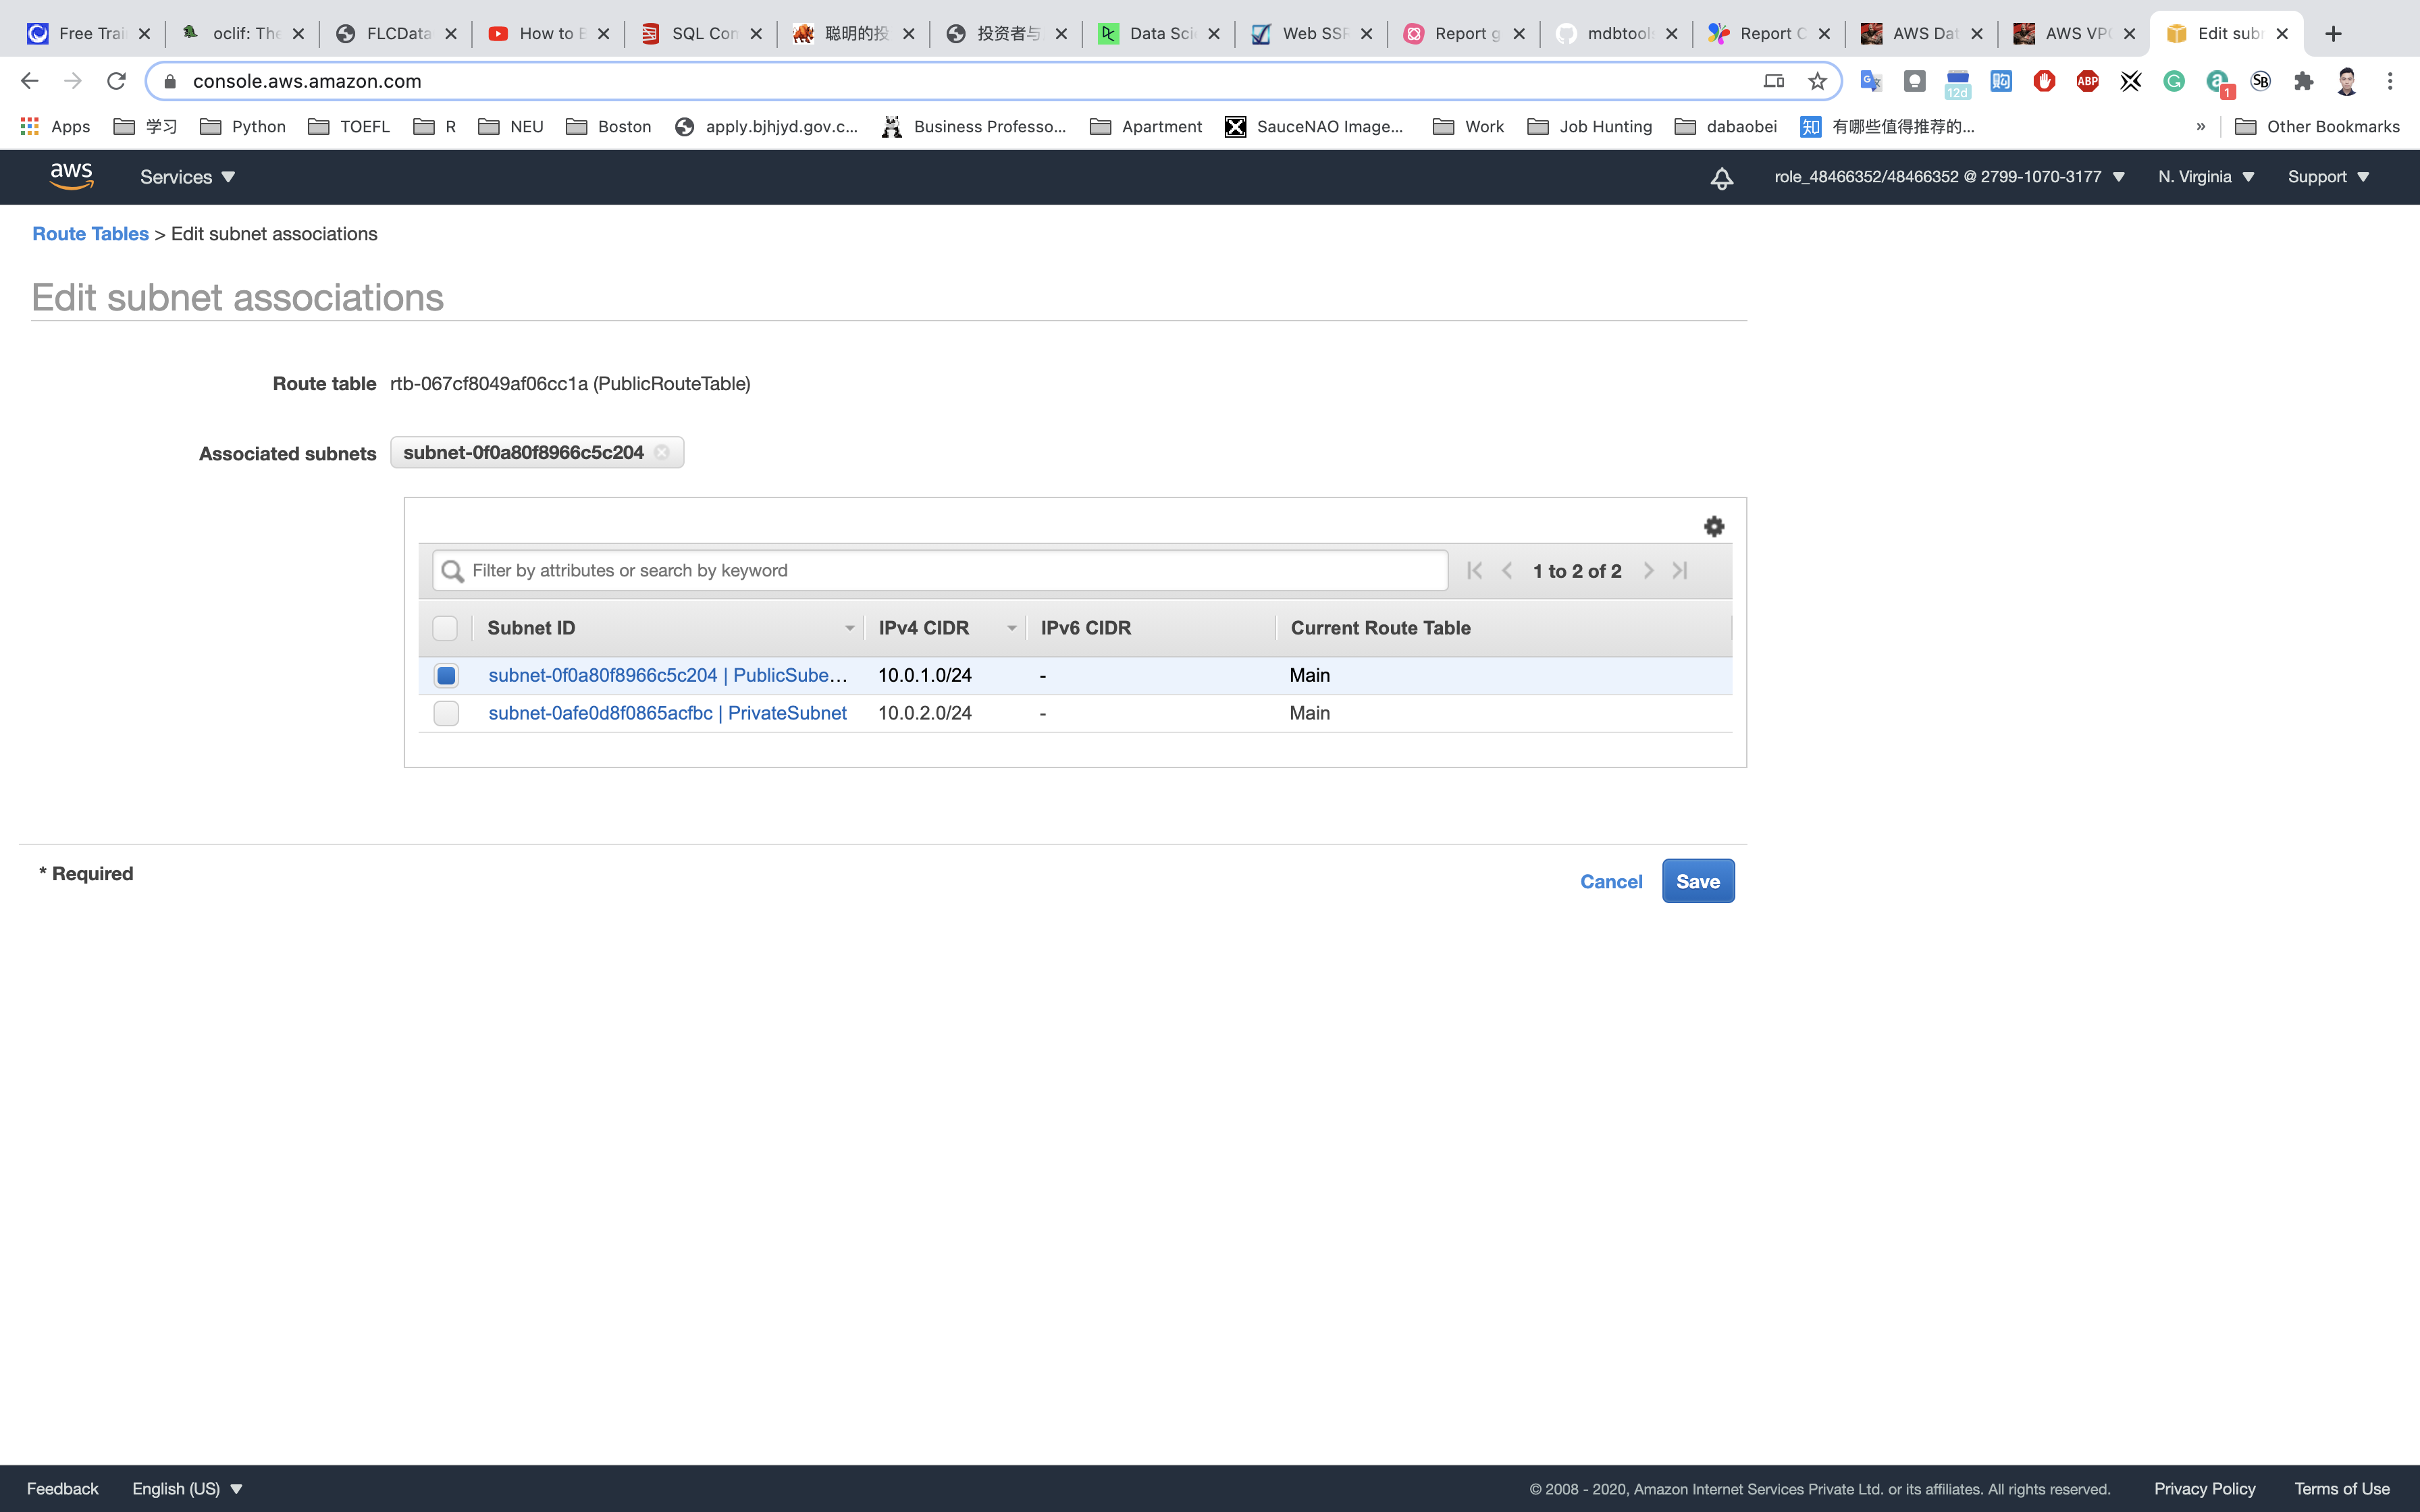Go to next page of subnets
This screenshot has height=1512, width=2420.
tap(1648, 570)
